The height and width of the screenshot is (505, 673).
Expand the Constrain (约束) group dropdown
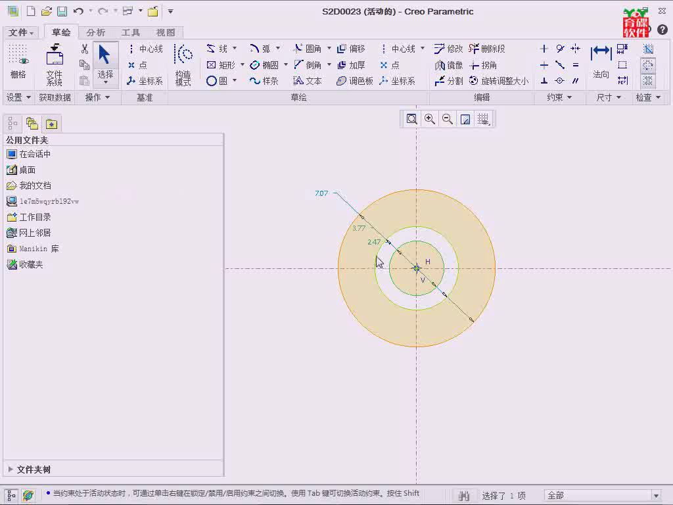coord(559,97)
